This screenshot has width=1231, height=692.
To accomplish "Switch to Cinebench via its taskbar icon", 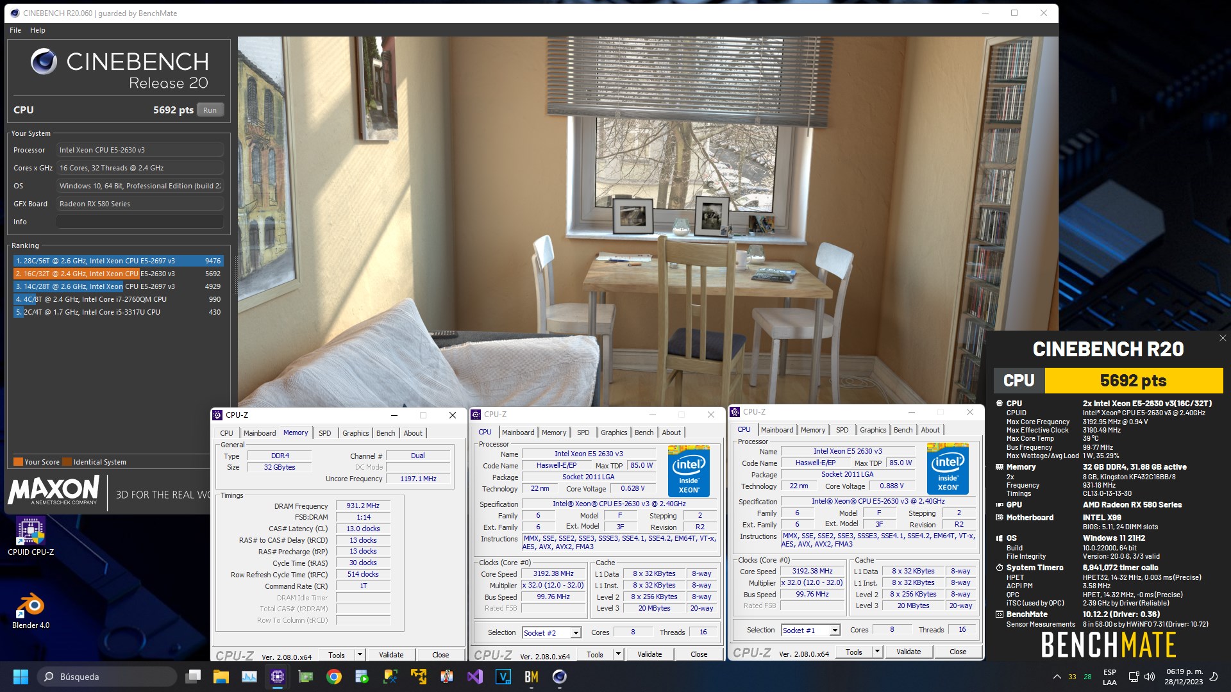I will [560, 677].
